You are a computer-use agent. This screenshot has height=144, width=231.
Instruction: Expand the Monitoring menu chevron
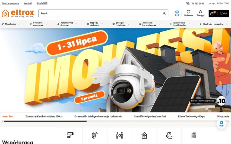click(x=19, y=24)
